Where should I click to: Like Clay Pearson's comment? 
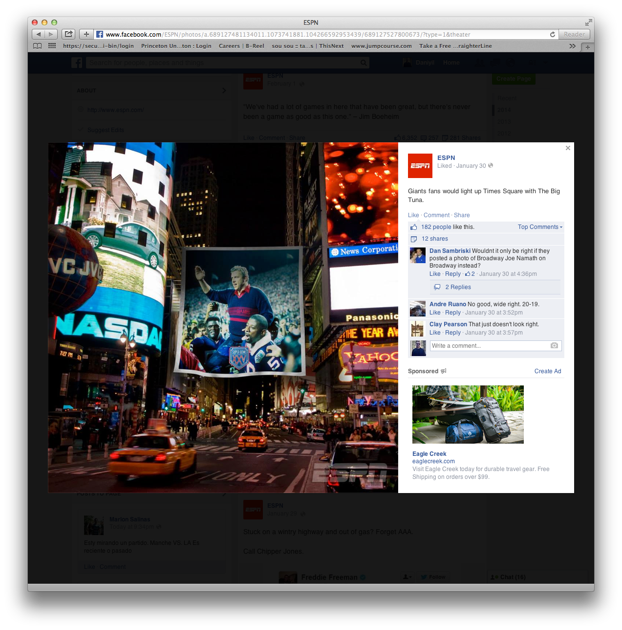(x=435, y=333)
